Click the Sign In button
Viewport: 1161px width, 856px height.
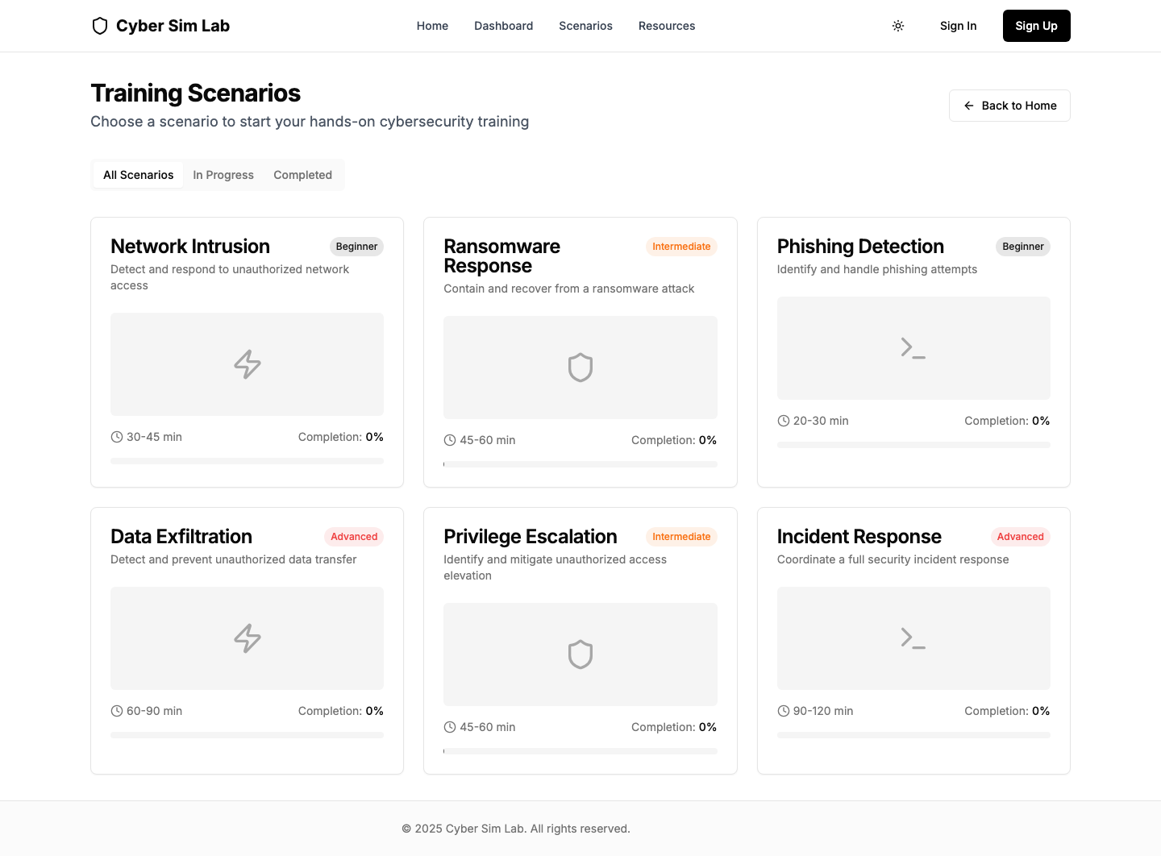click(959, 26)
